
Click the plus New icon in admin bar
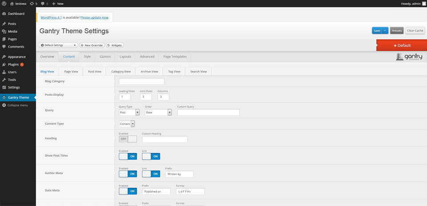coord(54,4)
